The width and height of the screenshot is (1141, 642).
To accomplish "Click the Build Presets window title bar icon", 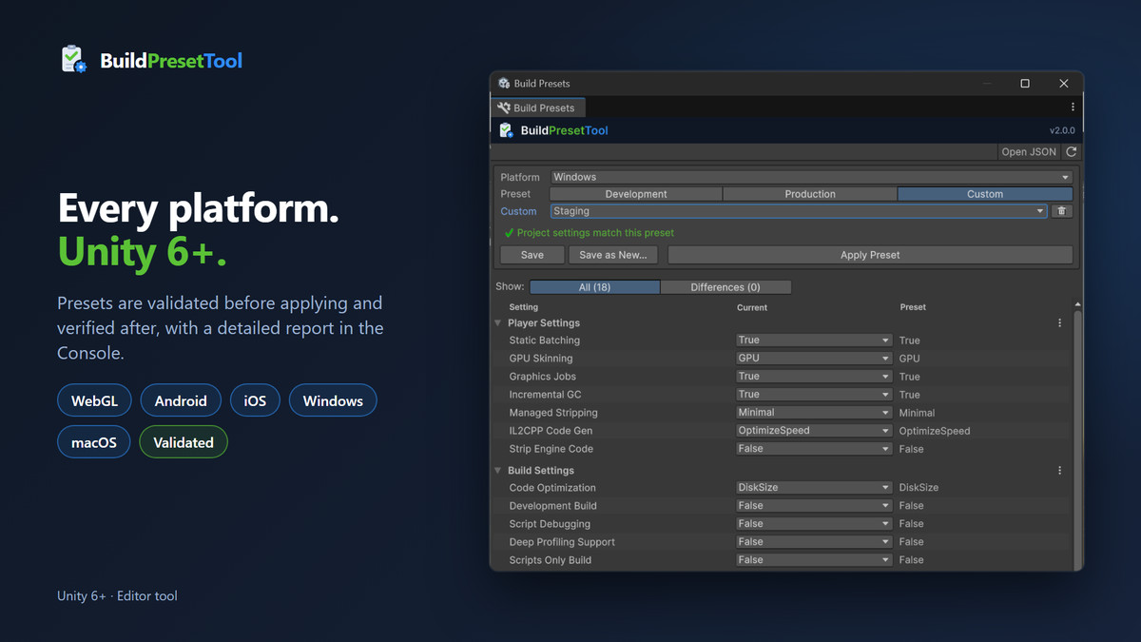I will pyautogui.click(x=504, y=84).
